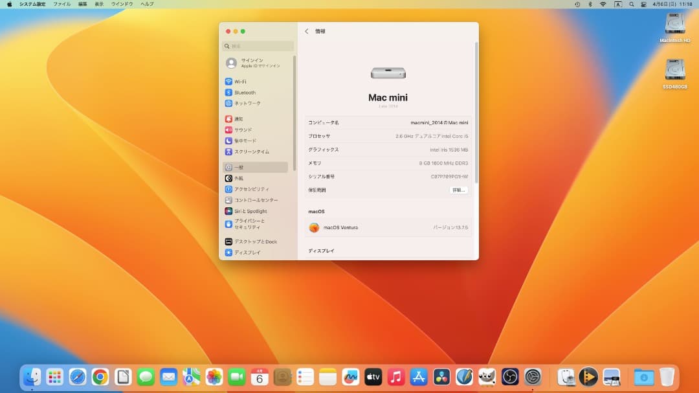Select ネットワーク in the settings sidebar

click(x=246, y=103)
